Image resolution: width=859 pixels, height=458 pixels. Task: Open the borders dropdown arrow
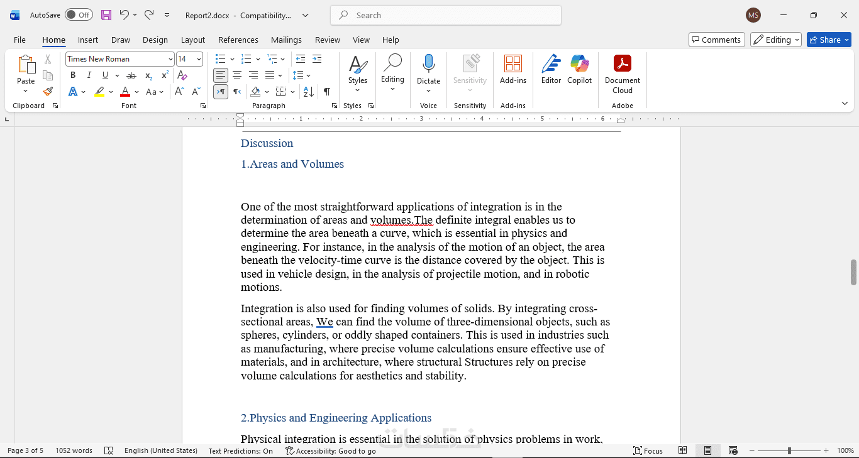pyautogui.click(x=293, y=92)
